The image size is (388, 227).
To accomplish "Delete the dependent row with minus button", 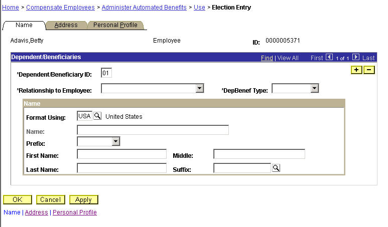I will [x=369, y=70].
